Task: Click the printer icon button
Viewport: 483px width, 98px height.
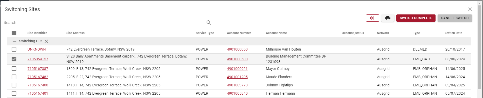Action: 388,18
